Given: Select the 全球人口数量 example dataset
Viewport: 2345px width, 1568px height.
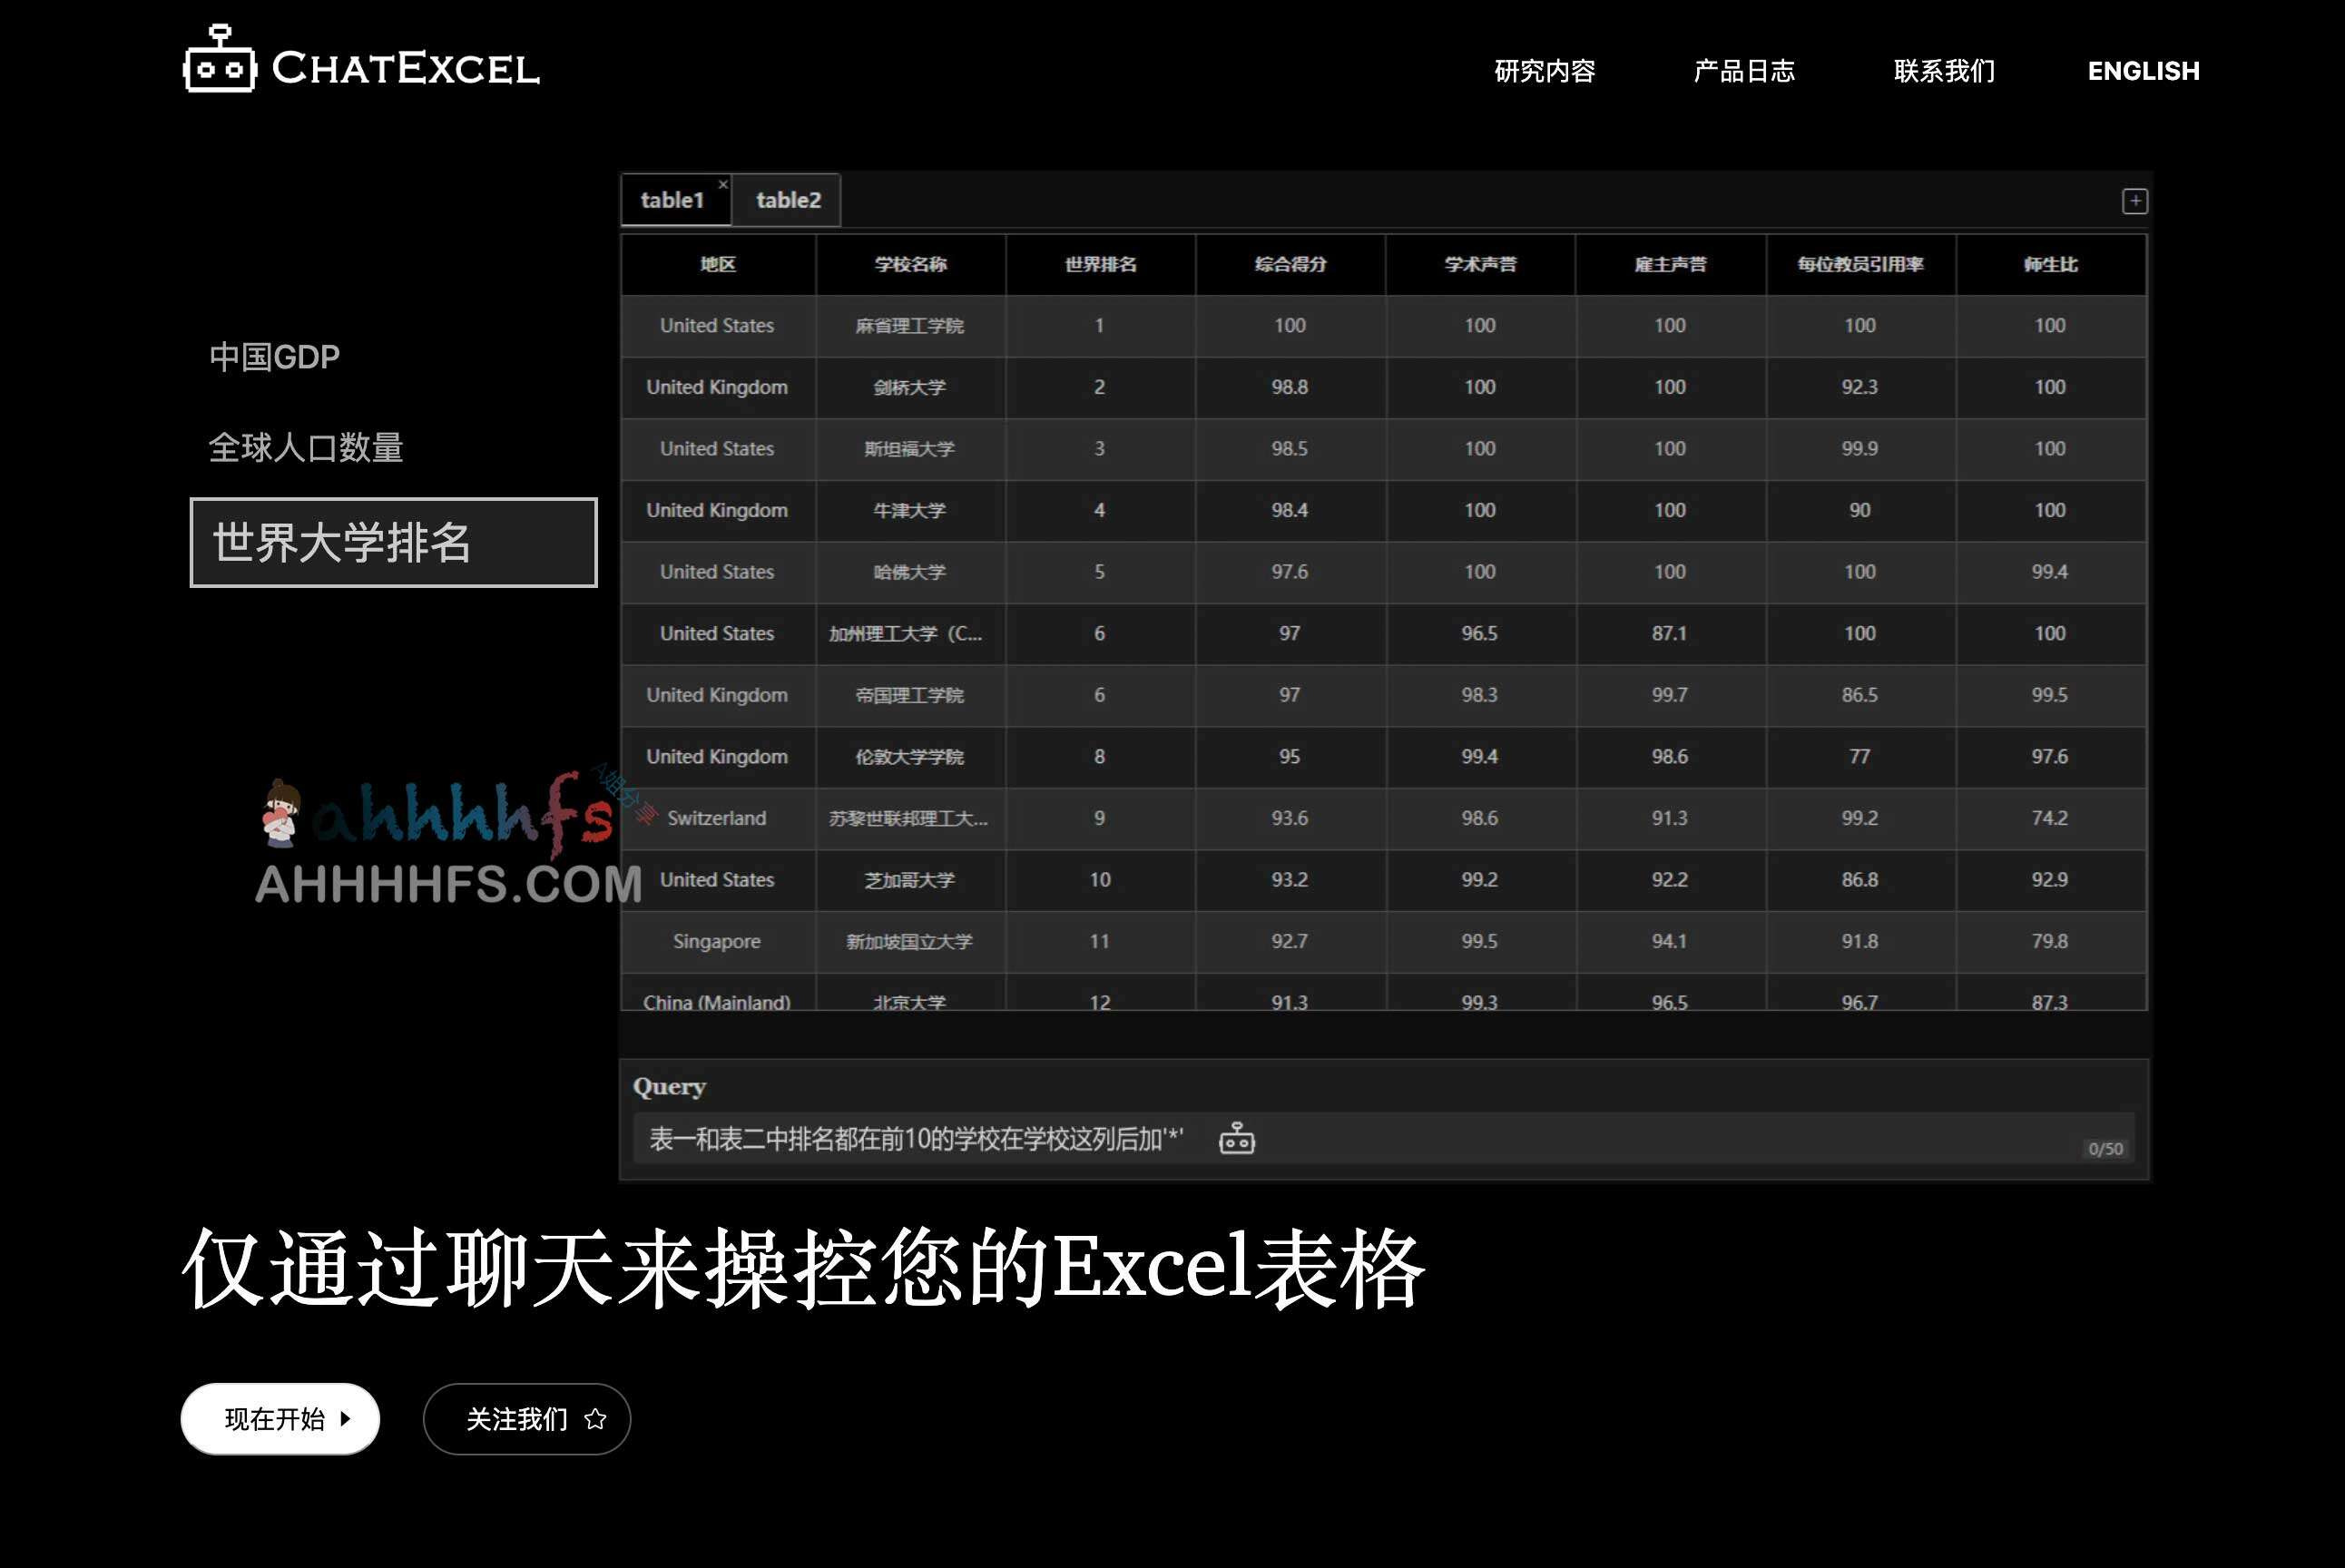Looking at the screenshot, I should pyautogui.click(x=306, y=449).
